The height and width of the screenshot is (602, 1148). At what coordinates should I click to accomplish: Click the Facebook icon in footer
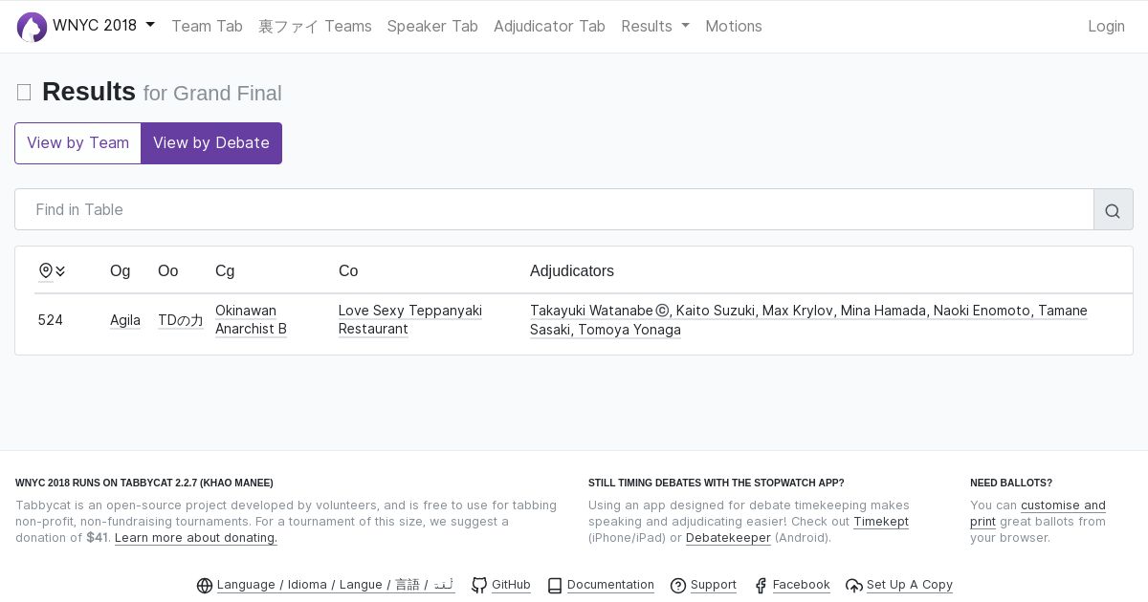pos(761,586)
